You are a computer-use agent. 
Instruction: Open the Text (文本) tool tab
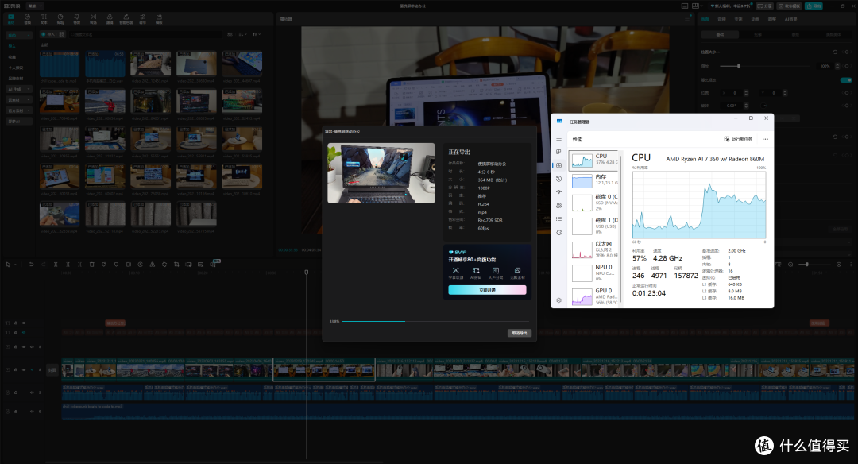point(44,19)
